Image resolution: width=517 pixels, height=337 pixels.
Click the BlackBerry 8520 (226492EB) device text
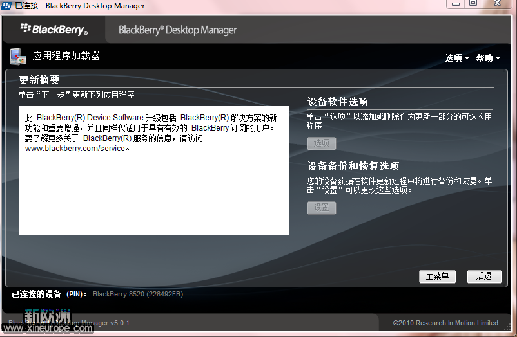(138, 294)
